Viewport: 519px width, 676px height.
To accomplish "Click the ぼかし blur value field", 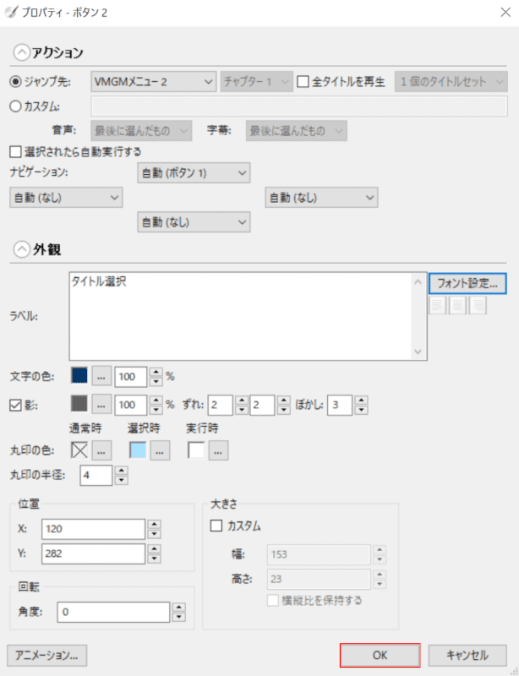I will coord(340,405).
